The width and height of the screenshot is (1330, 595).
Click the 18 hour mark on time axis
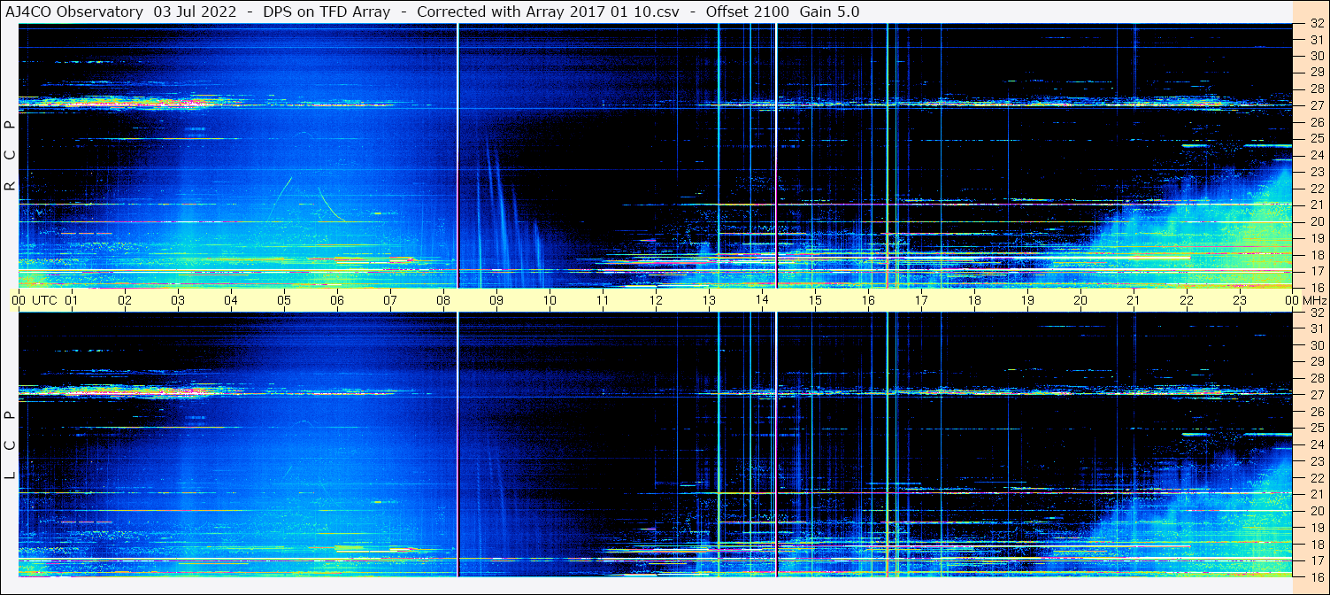coord(974,300)
